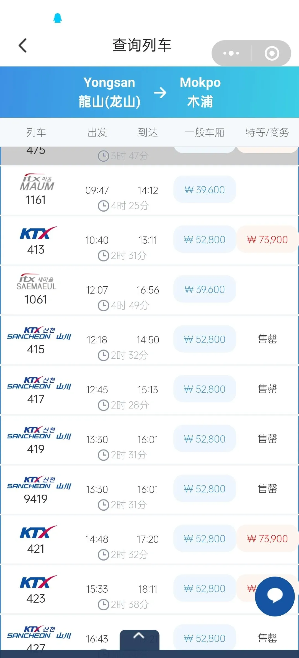This screenshot has height=658, width=299.
Task: Tap the ITX Maum 1161 train logo
Action: pyautogui.click(x=37, y=183)
